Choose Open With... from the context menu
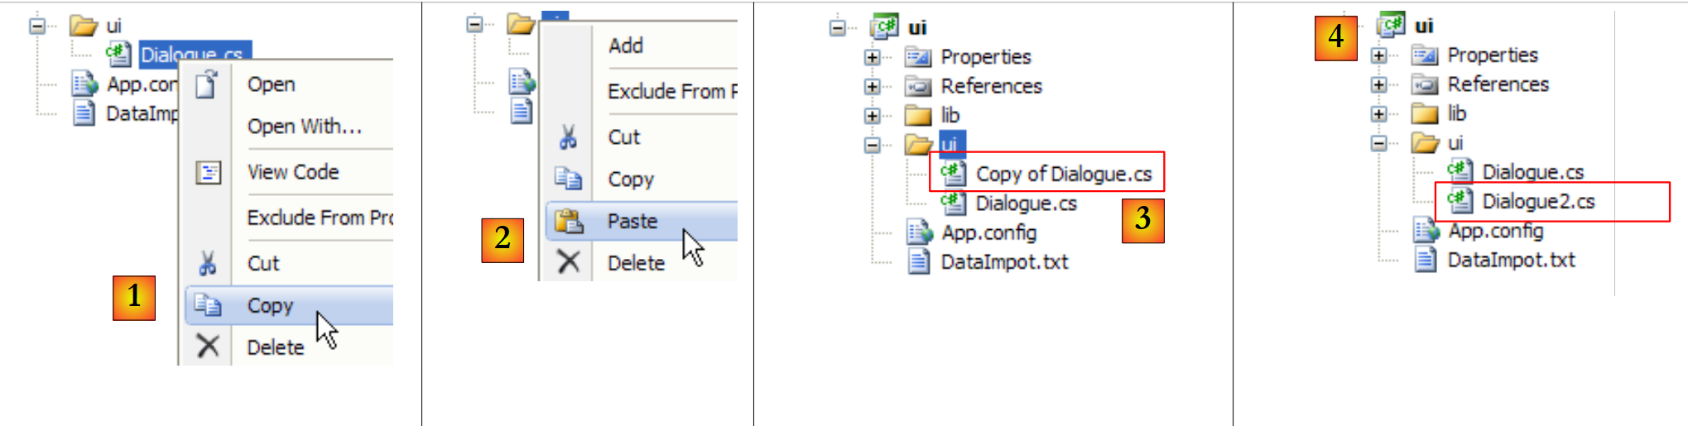This screenshot has width=1688, height=426. [304, 127]
